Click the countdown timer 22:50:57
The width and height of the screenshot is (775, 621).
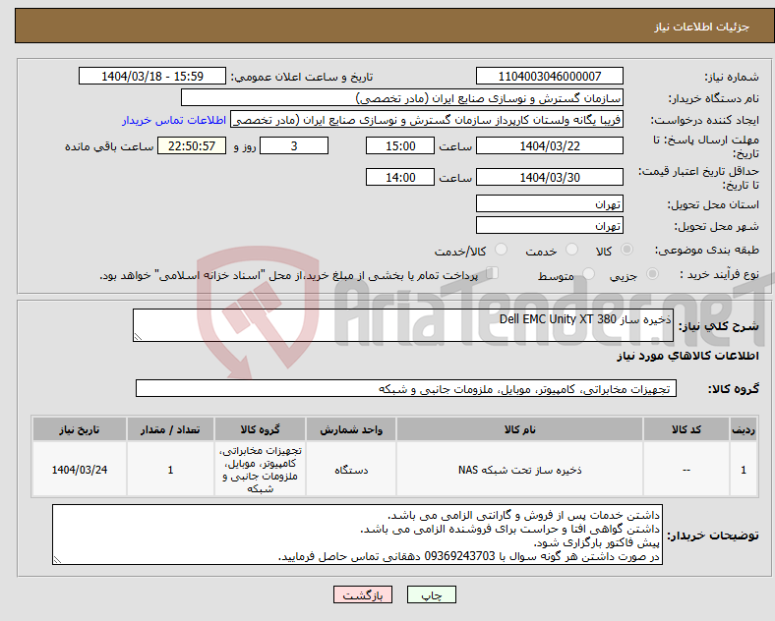(192, 145)
